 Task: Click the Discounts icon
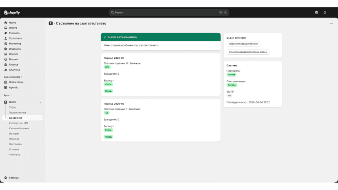(x=6, y=49)
